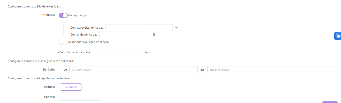
Task: Click the "até" prefix box in Período
Action: (202, 70)
